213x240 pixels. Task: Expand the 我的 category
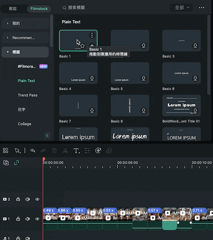click(x=25, y=23)
